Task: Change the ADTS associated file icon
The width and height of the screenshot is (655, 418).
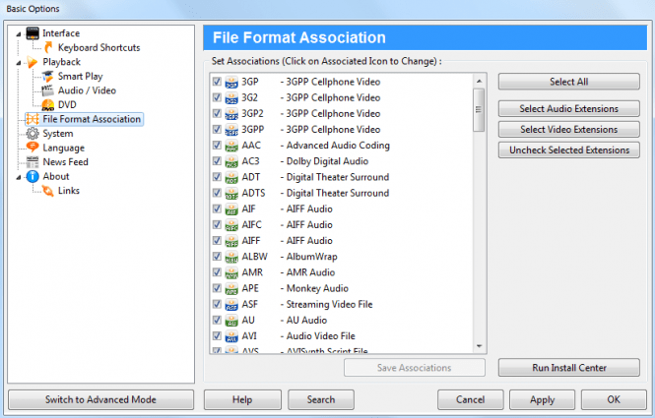Action: [x=231, y=193]
